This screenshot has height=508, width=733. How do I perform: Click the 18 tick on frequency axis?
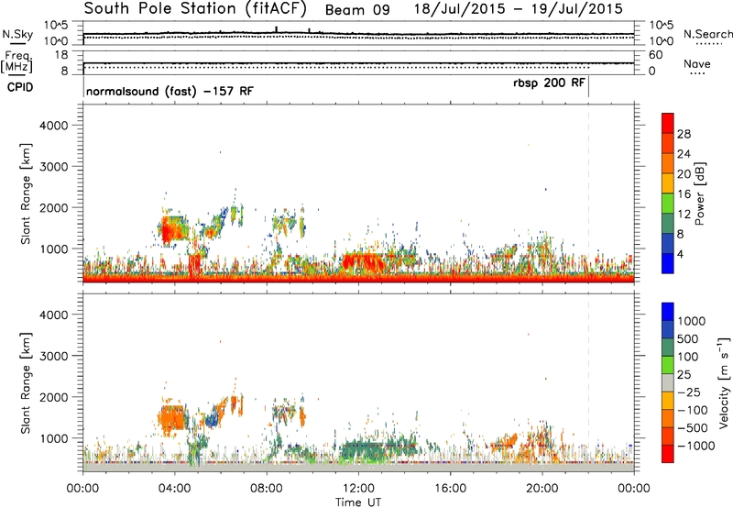pyautogui.click(x=61, y=55)
